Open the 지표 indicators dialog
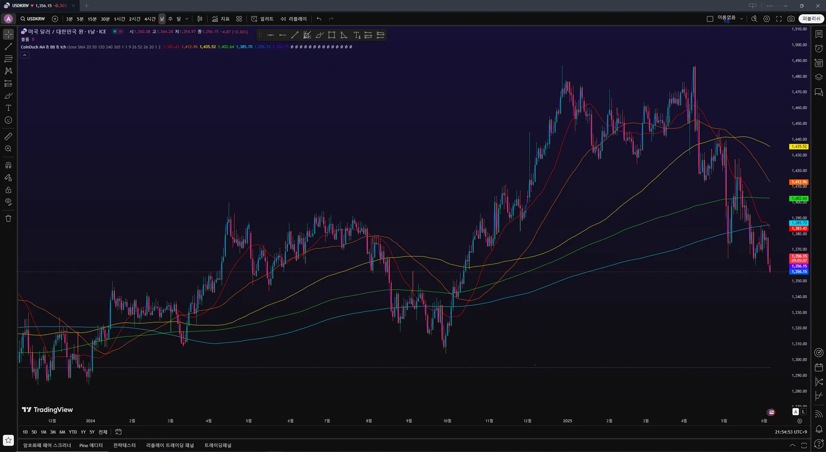The width and height of the screenshot is (826, 452). [221, 19]
